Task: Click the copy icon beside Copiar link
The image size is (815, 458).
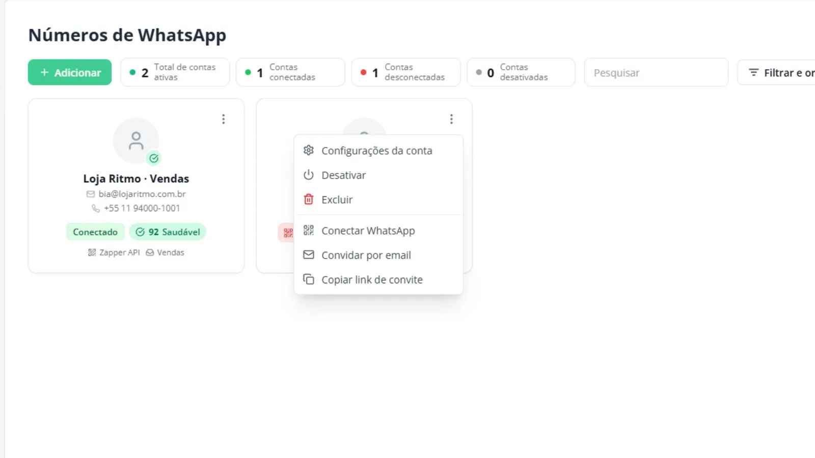Action: pyautogui.click(x=309, y=279)
